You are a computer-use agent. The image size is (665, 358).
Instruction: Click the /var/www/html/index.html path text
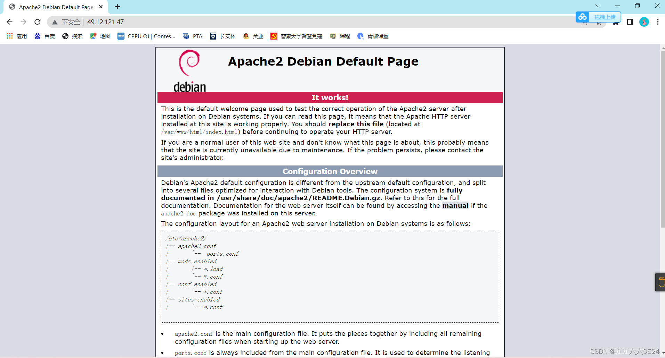pos(199,132)
